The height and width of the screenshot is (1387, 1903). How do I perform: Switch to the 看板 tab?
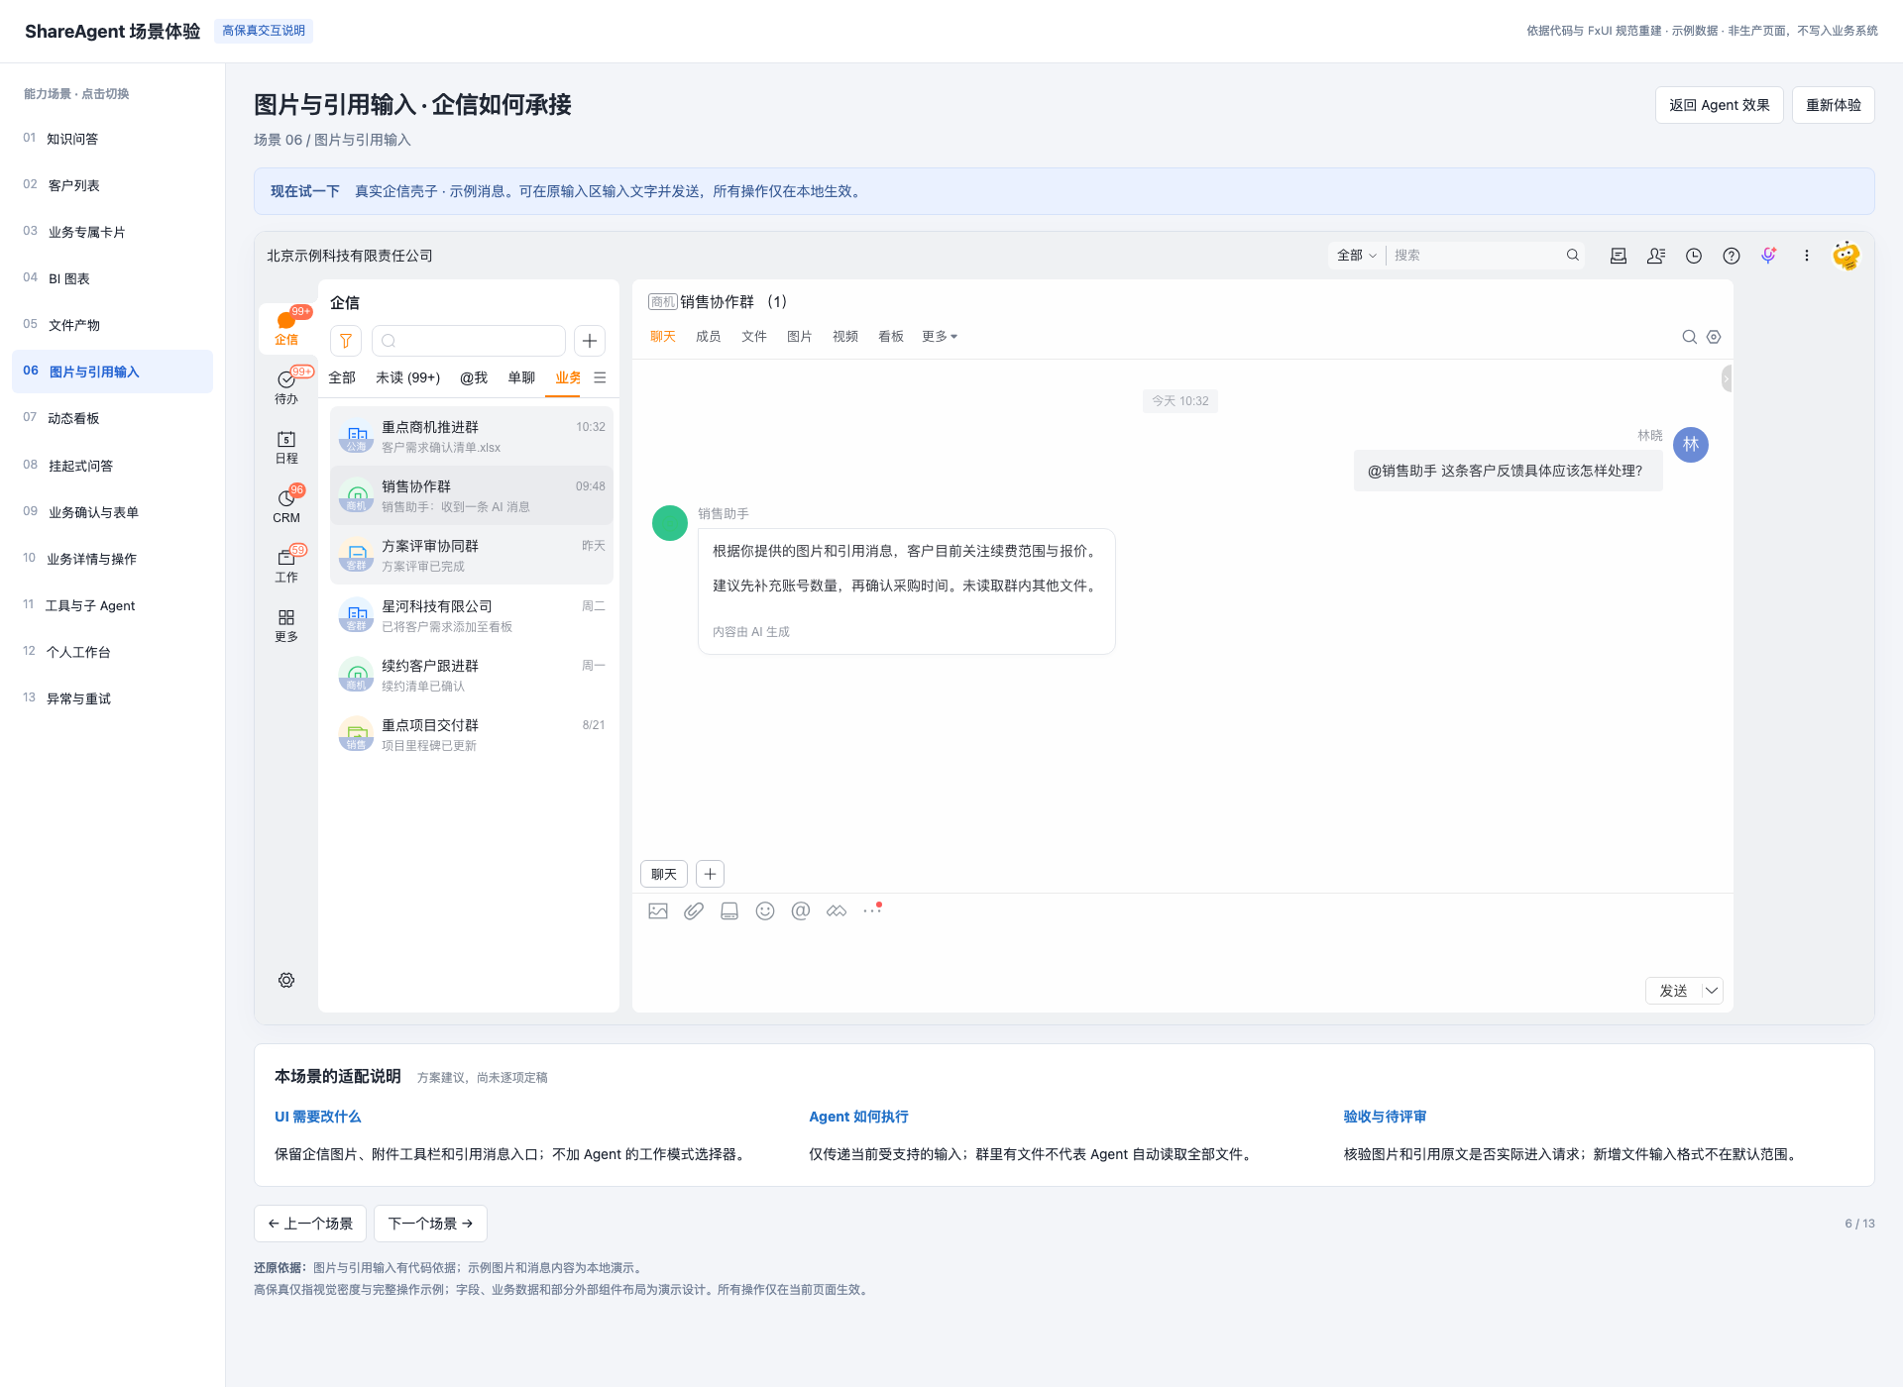point(890,337)
